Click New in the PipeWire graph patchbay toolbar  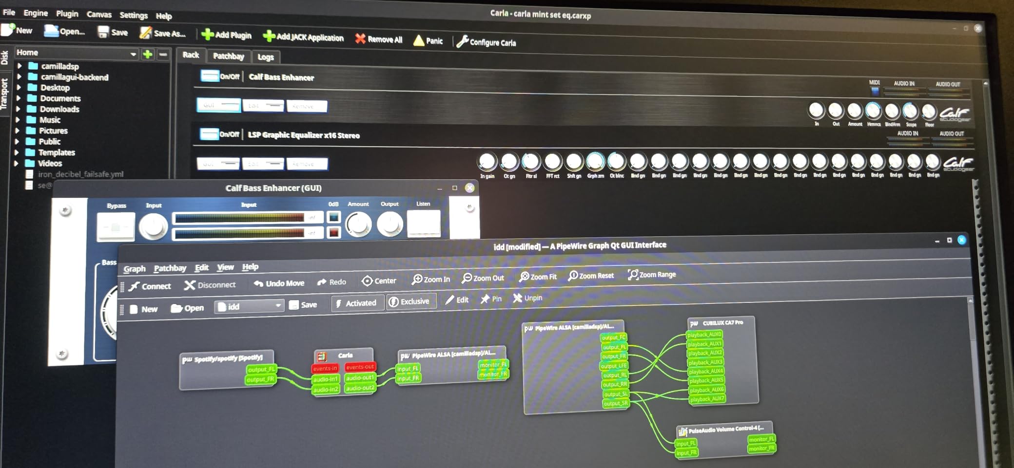[x=144, y=309]
